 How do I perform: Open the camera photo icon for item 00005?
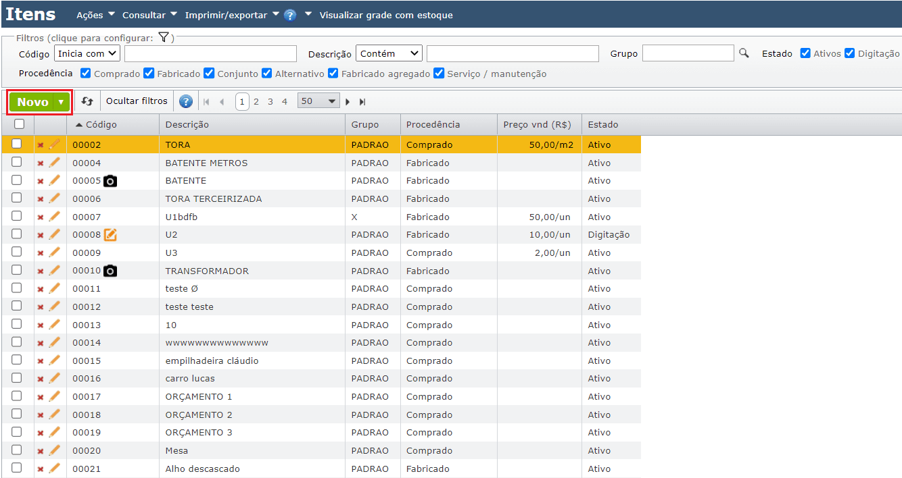110,181
